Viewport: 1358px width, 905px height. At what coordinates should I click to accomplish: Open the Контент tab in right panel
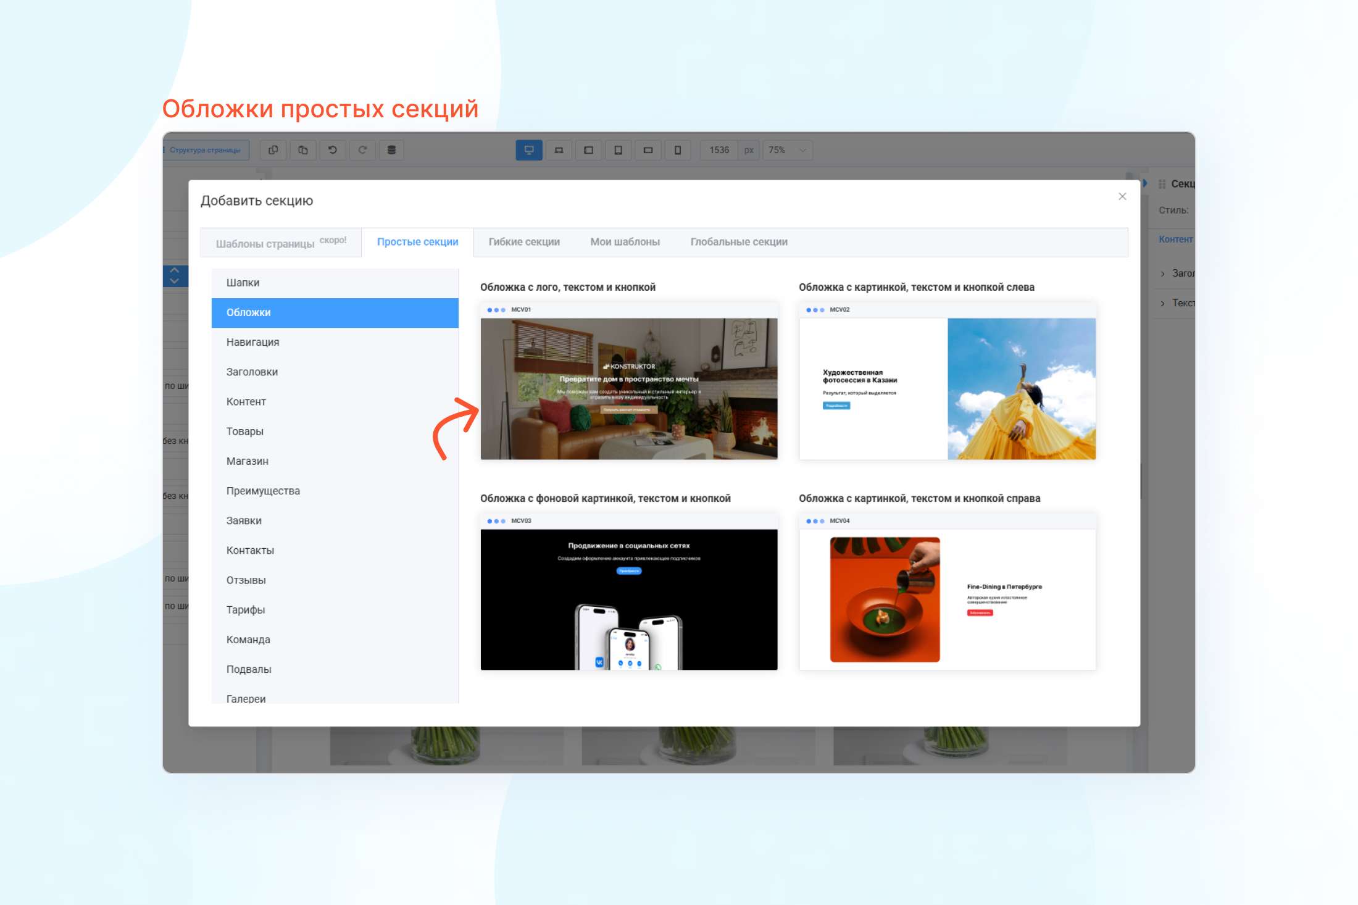(1175, 240)
